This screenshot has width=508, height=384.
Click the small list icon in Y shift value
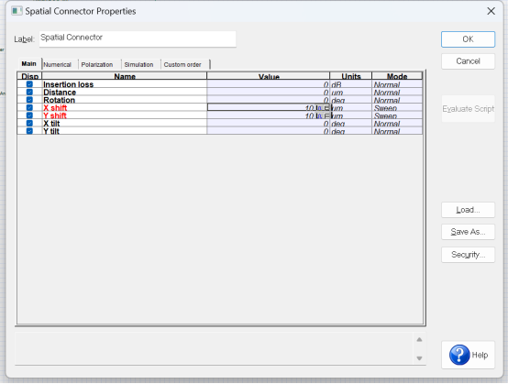(326, 115)
